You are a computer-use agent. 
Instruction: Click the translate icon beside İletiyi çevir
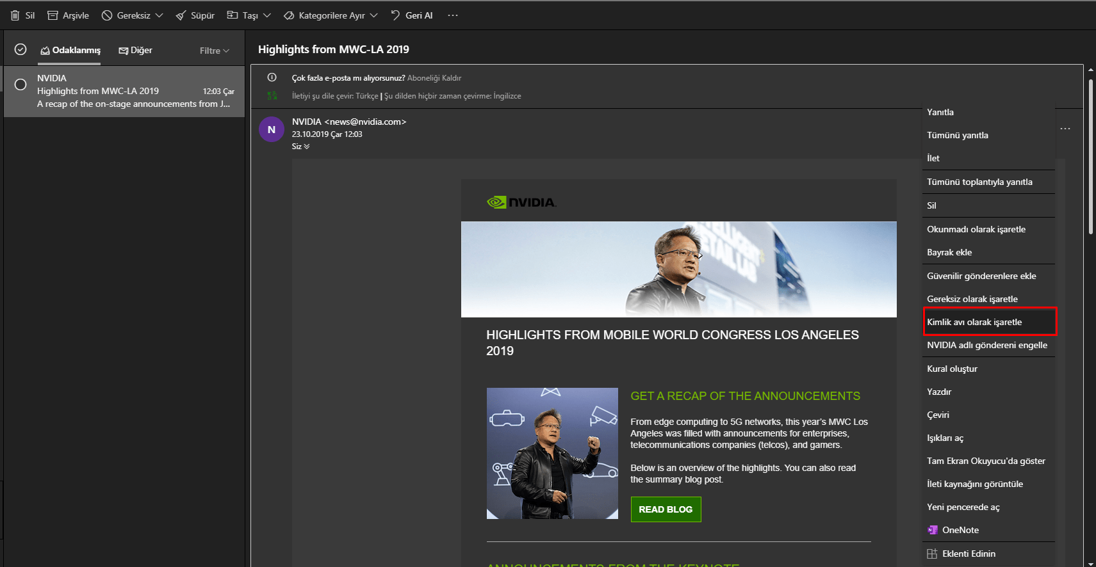pos(272,96)
